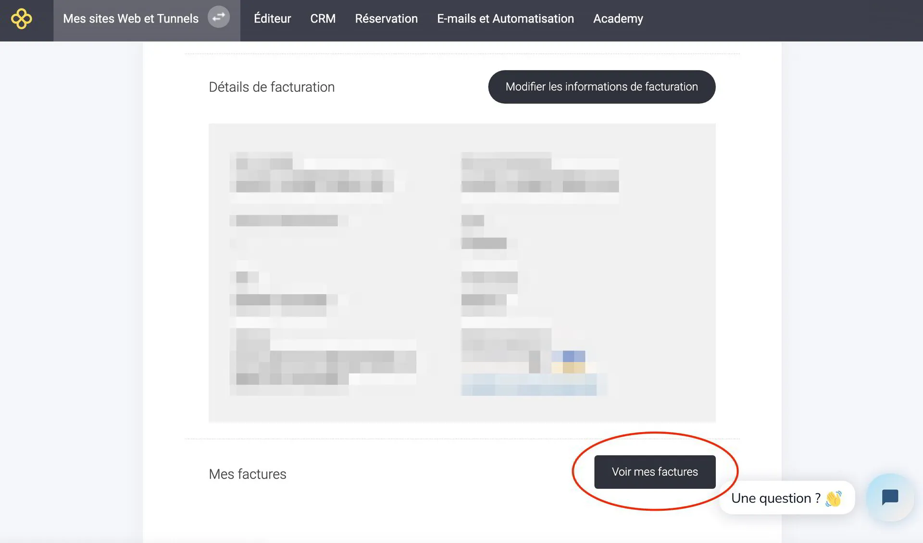This screenshot has height=543, width=923.
Task: Click the swap arrows icon beside Tunnels
Action: pyautogui.click(x=219, y=17)
